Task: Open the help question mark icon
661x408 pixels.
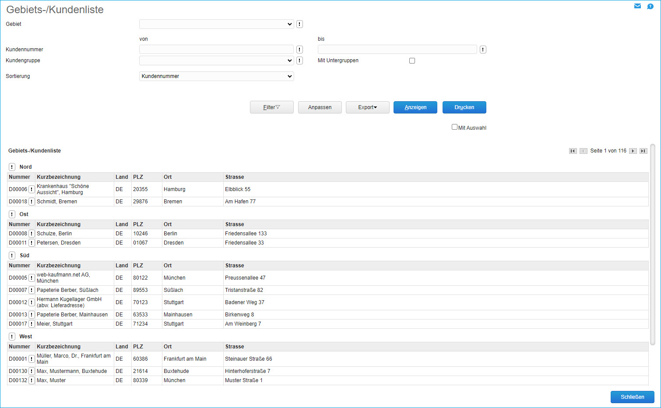Action: pyautogui.click(x=650, y=6)
